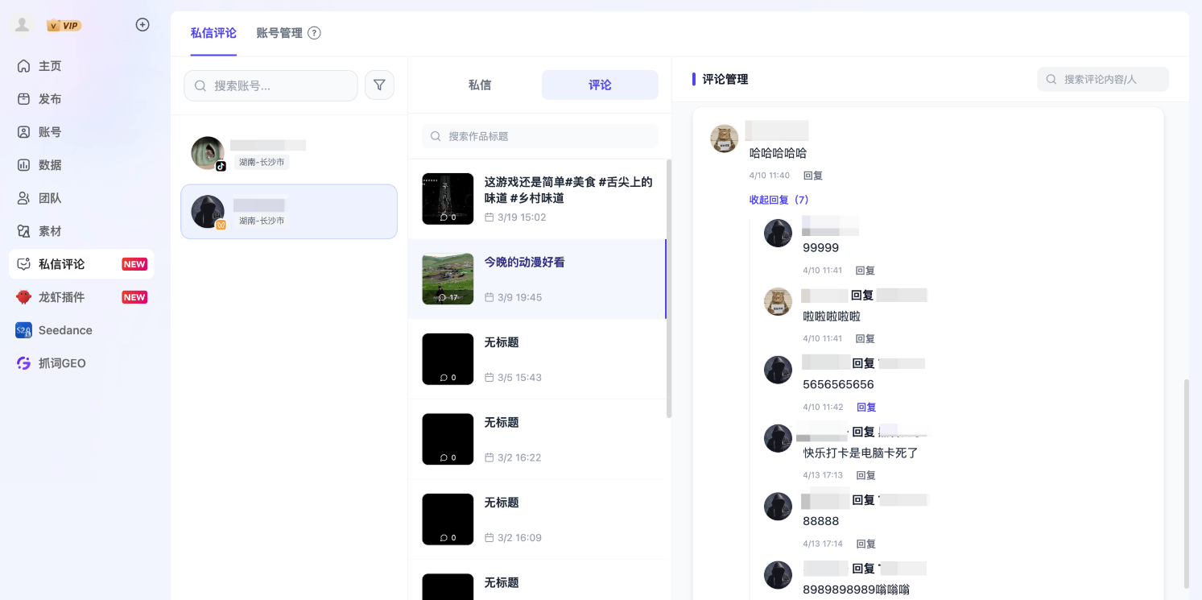Click the avatar beside comment 99999
This screenshot has width=1202, height=600.
click(x=778, y=234)
